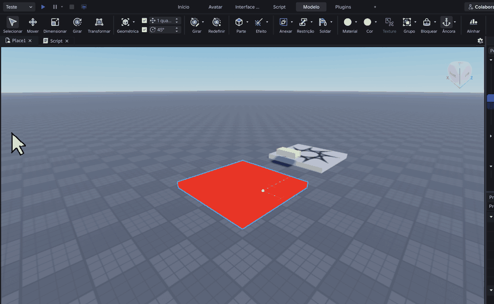Open the Teste mode dropdown
494x304 pixels.
[19, 7]
